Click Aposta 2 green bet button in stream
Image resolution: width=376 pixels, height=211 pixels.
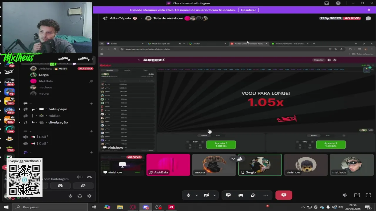tap(331, 144)
